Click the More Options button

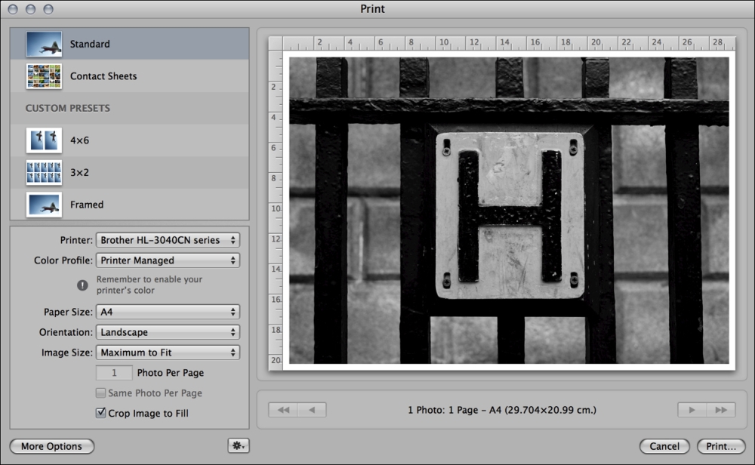pyautogui.click(x=52, y=446)
